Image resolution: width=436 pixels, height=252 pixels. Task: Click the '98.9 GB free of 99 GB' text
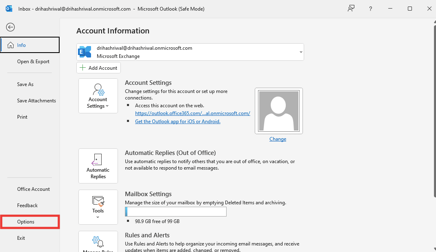point(157,221)
